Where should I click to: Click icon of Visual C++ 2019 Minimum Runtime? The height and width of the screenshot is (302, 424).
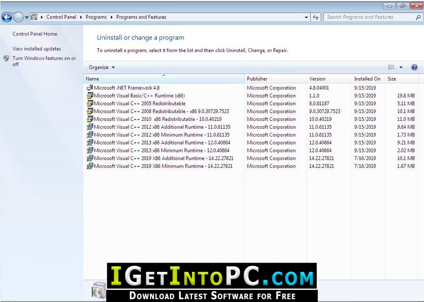pyautogui.click(x=90, y=166)
